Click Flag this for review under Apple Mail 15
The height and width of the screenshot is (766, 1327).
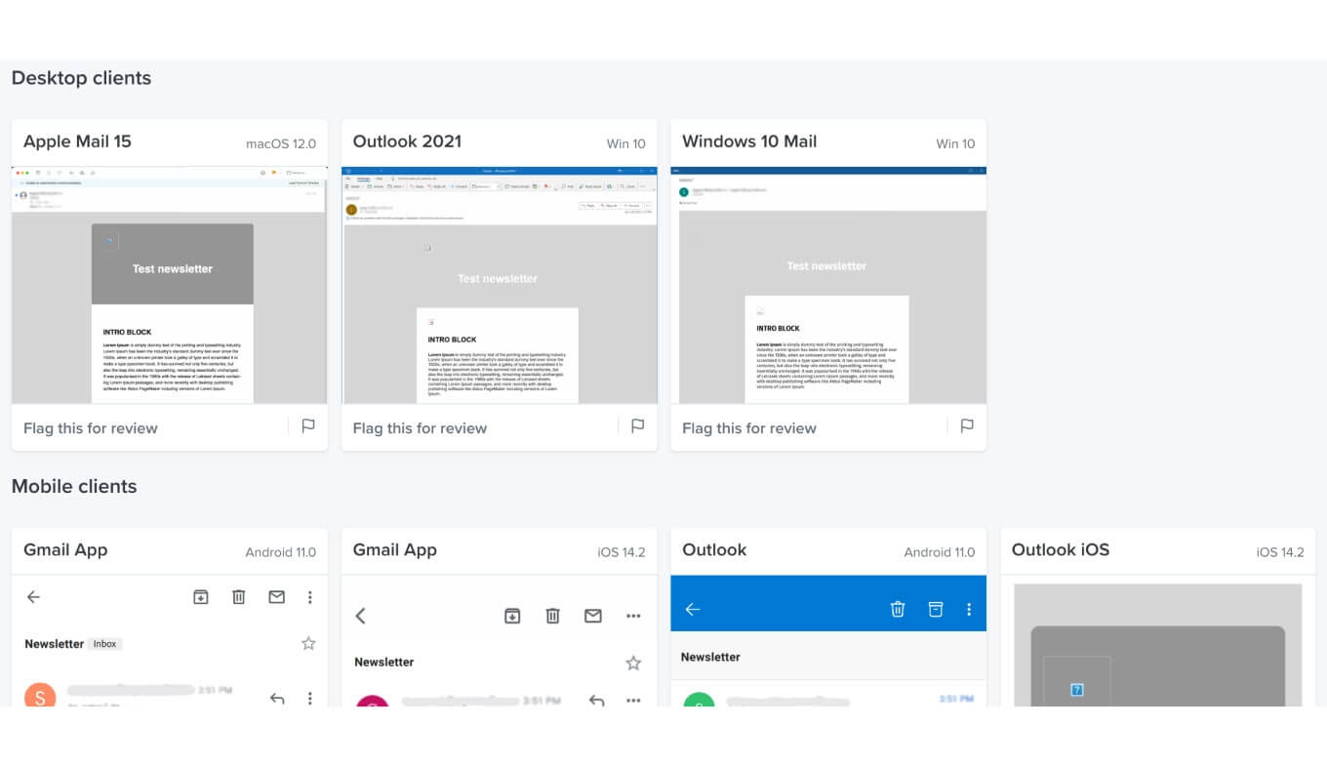(90, 427)
